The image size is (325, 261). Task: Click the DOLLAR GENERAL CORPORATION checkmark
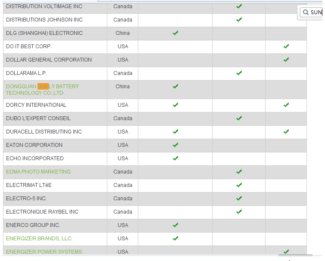(286, 60)
